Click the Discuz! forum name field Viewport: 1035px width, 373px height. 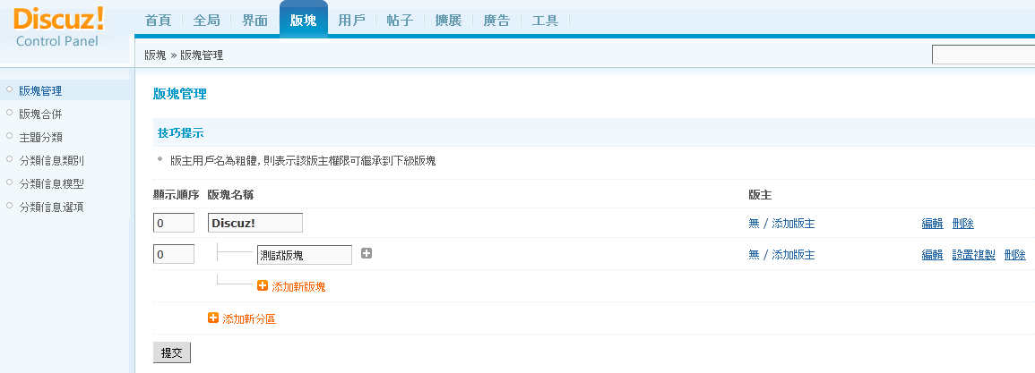(254, 223)
